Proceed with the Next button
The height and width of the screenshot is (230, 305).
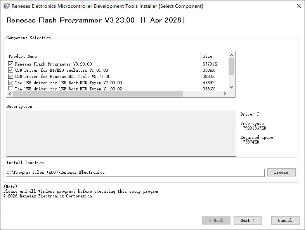(x=248, y=220)
